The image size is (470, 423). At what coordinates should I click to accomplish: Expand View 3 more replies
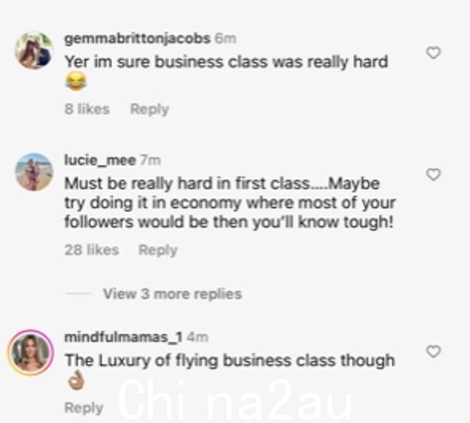[172, 294]
